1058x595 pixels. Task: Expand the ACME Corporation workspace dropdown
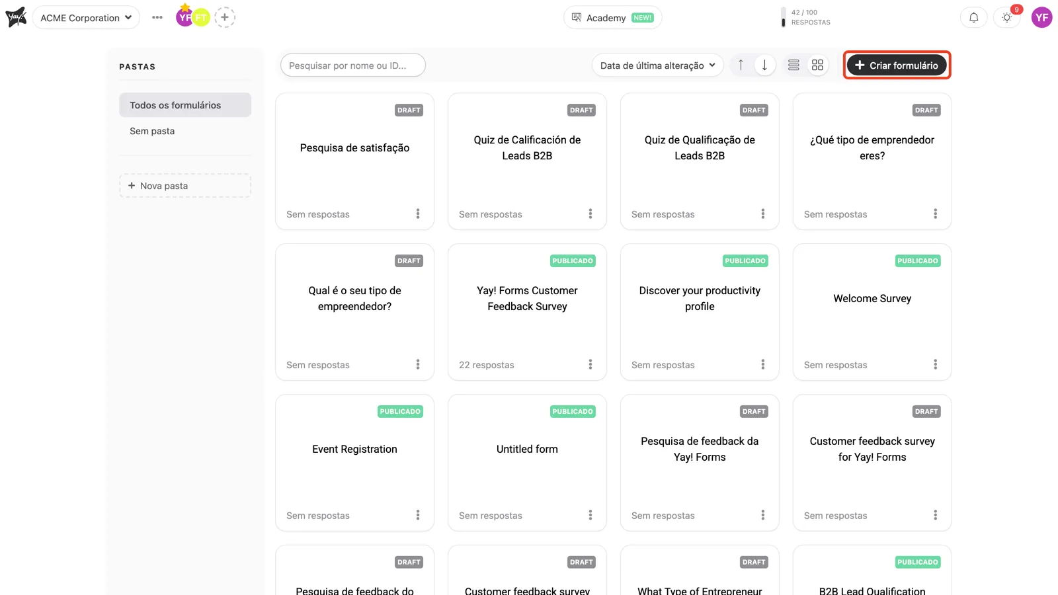coord(86,18)
